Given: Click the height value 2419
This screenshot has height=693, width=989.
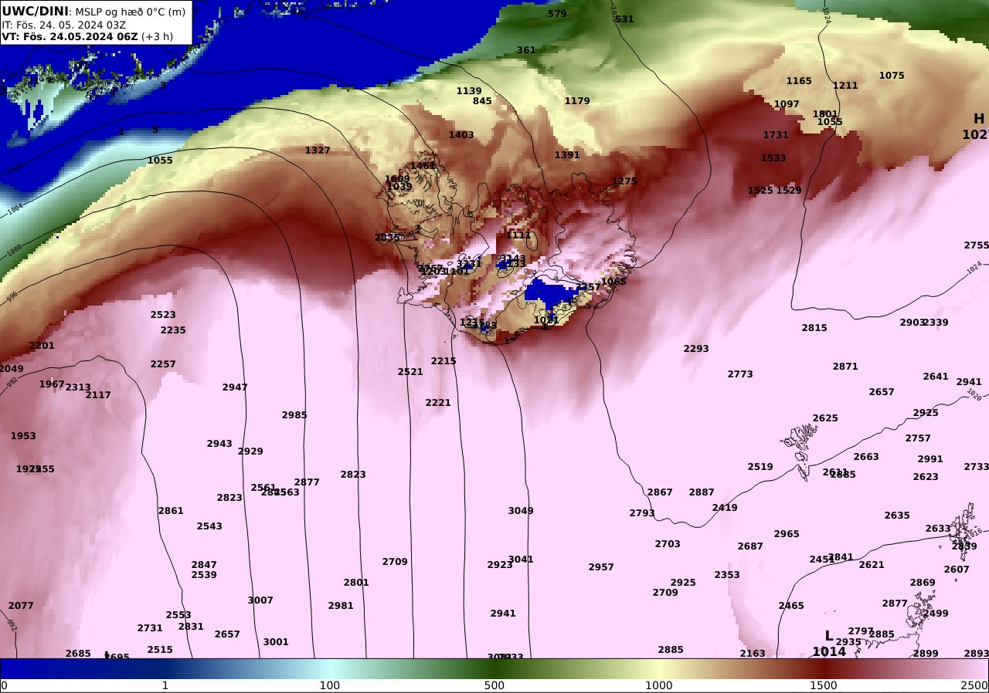Looking at the screenshot, I should pos(725,508).
